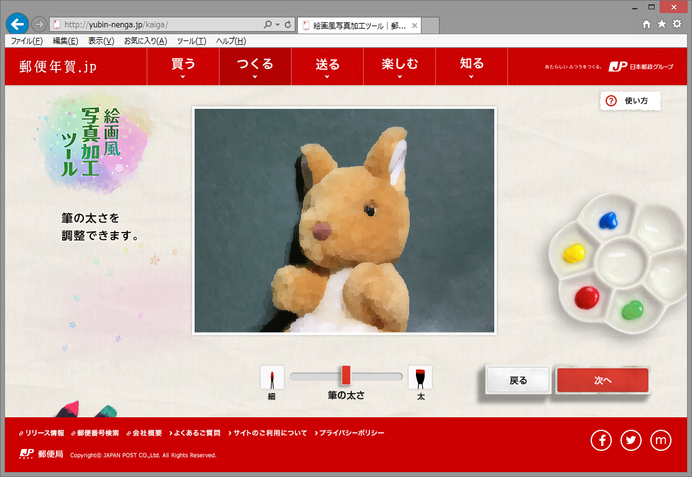Click the 筆の太さ slider handle

346,376
